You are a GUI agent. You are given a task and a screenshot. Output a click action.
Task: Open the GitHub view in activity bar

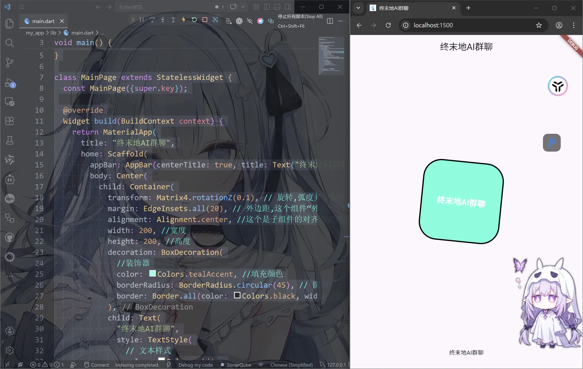pyautogui.click(x=10, y=237)
